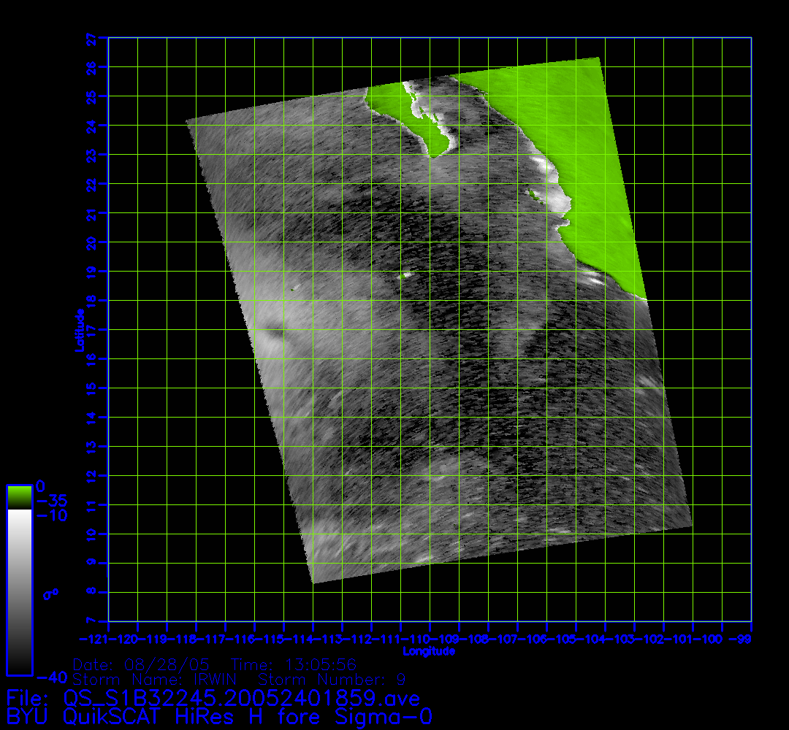This screenshot has width=789, height=730.
Task: Click the Date 08/28/05 text
Action: [141, 665]
